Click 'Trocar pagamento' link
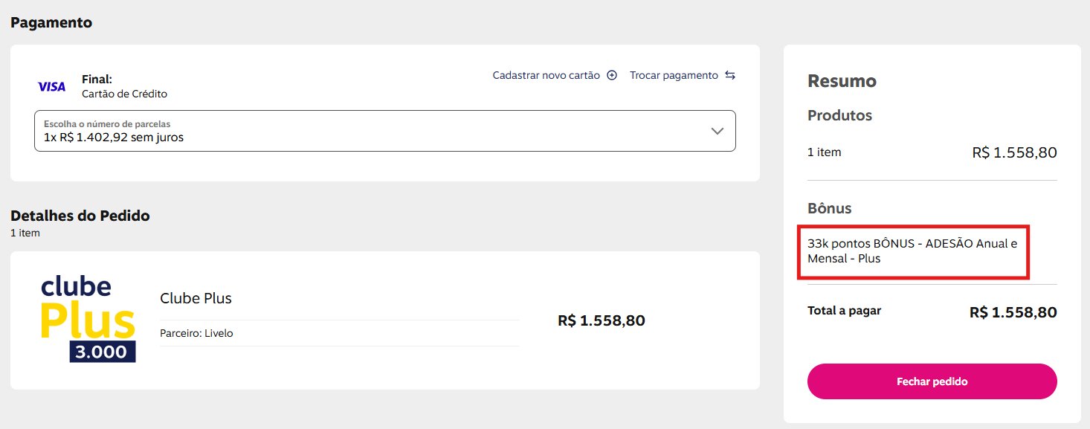 tap(674, 75)
